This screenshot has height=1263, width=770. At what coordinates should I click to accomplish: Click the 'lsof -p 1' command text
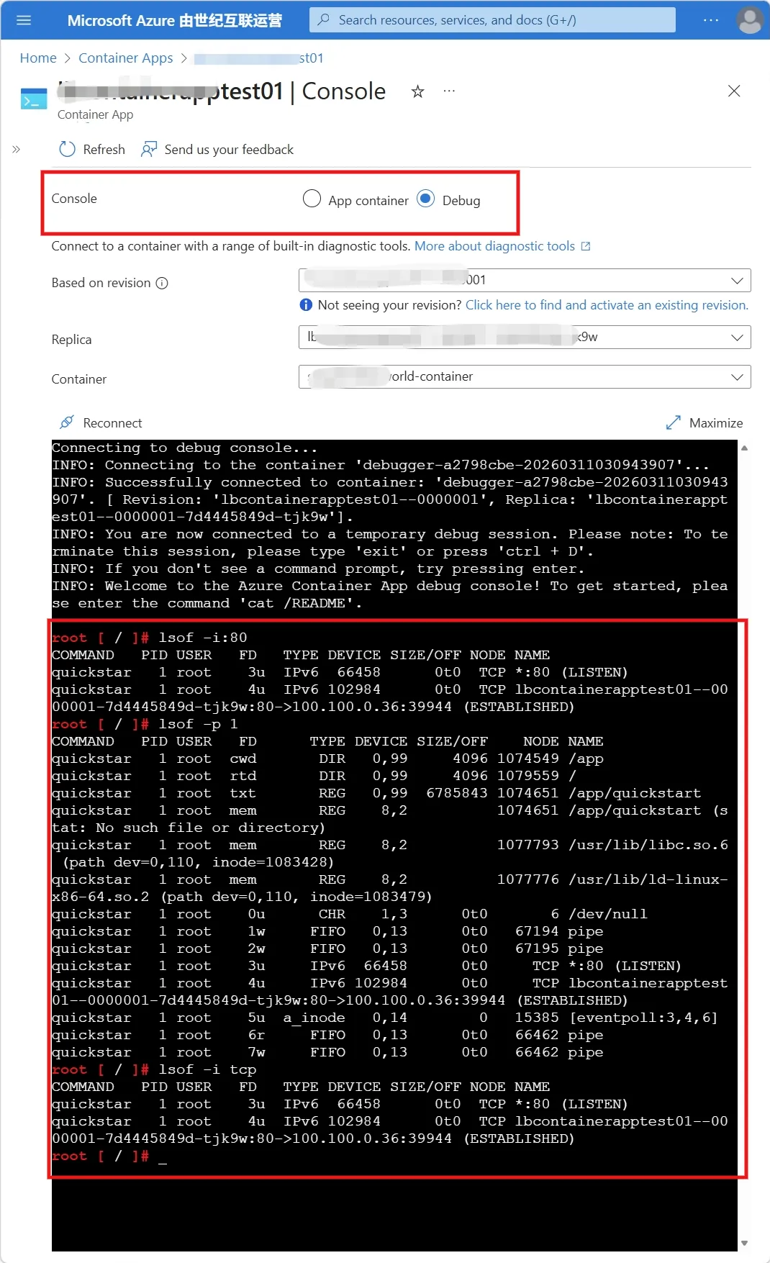198,724
